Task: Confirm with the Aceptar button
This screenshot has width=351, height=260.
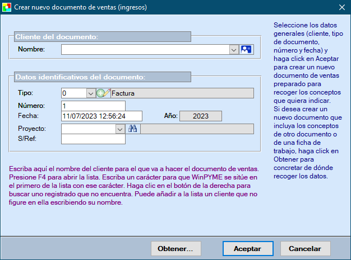Action: point(247,249)
